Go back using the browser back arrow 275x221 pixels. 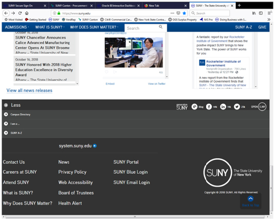point(6,13)
